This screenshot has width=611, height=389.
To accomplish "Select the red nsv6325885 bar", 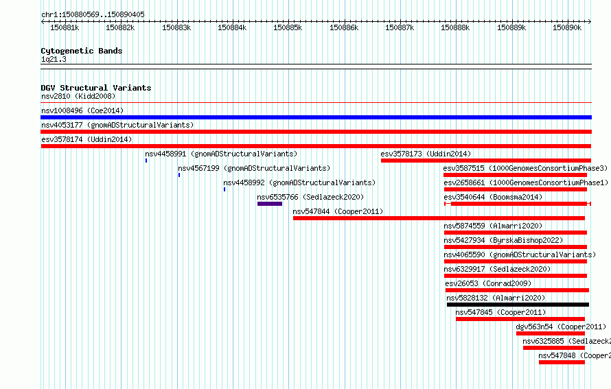I will pyautogui.click(x=554, y=348).
